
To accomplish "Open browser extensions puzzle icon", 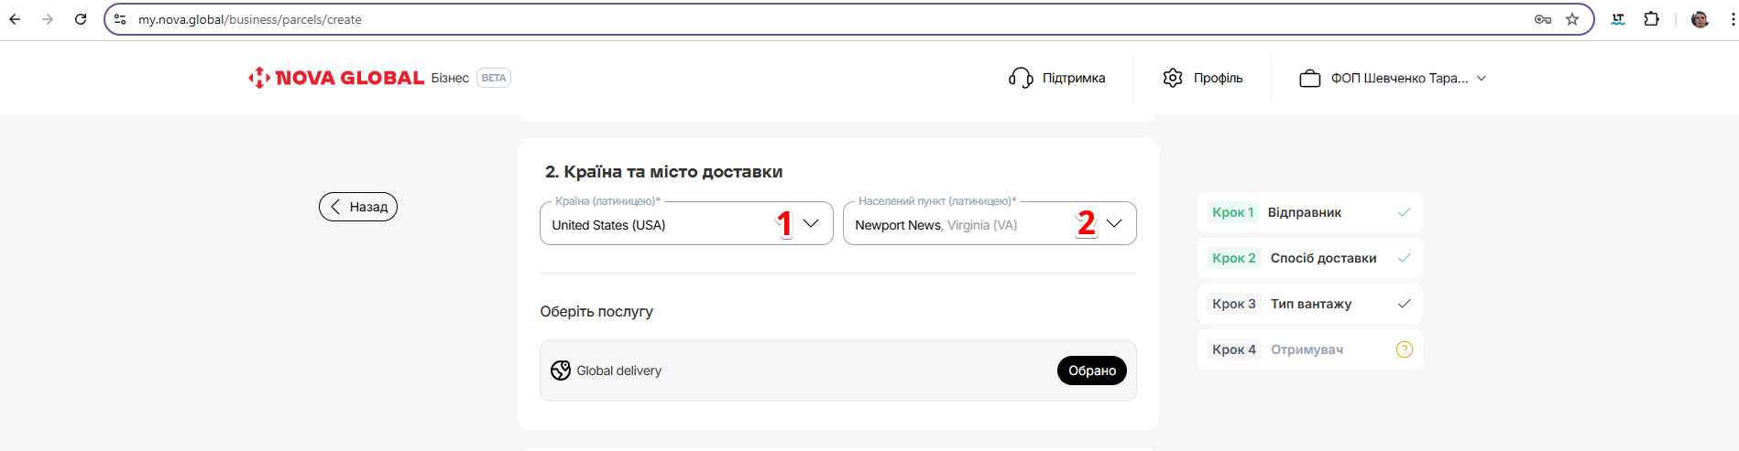I will (1651, 19).
